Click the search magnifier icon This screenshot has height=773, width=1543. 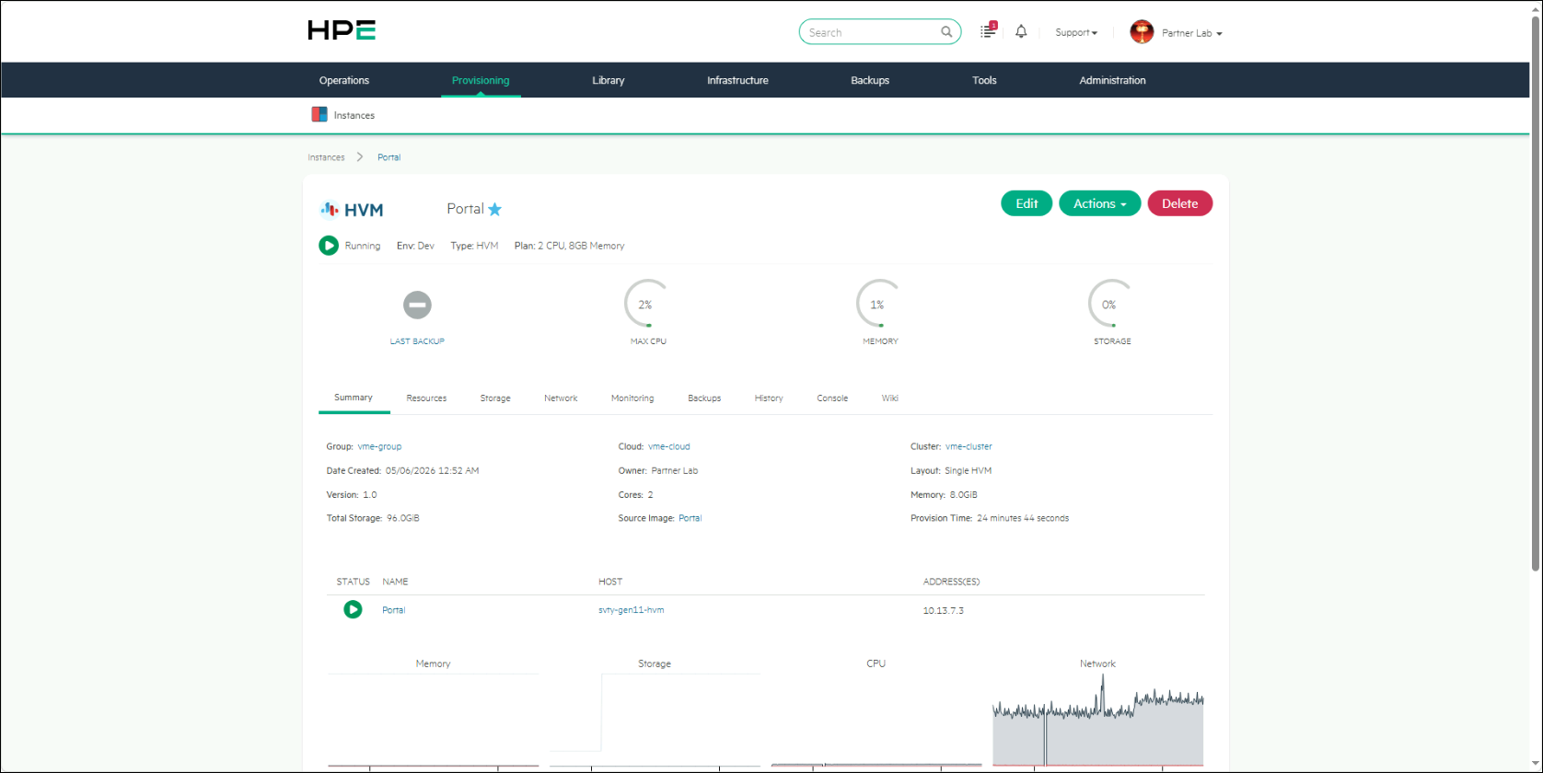946,32
